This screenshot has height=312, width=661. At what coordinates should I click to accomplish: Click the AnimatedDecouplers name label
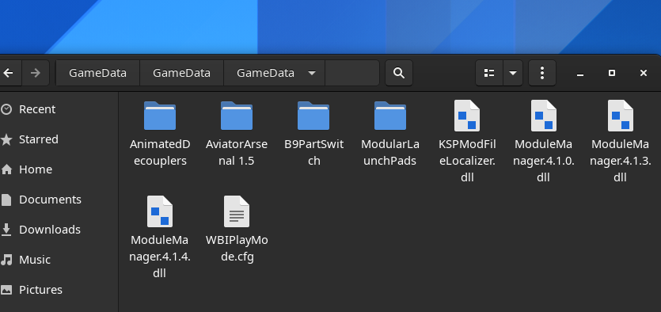160,153
